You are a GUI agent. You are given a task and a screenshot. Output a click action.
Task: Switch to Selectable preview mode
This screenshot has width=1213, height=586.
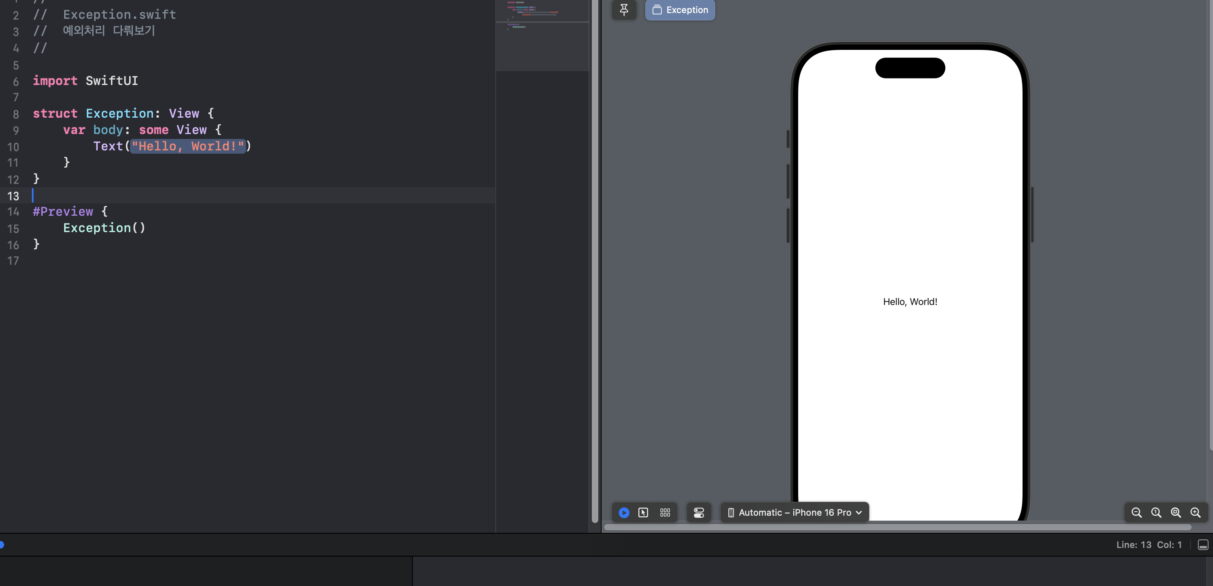(643, 512)
